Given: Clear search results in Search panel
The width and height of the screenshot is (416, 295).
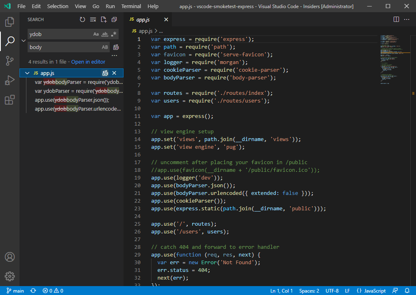Looking at the screenshot, I should click(93, 19).
